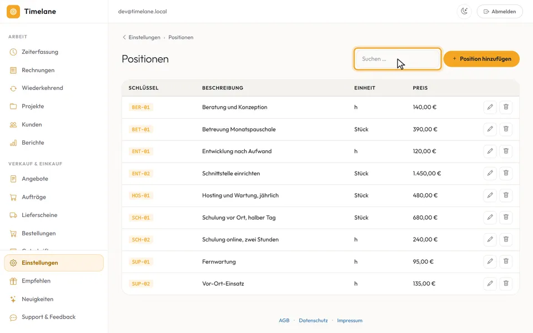Delete Schulung online, zwei Stunden position
533x333 pixels.
tap(506, 240)
